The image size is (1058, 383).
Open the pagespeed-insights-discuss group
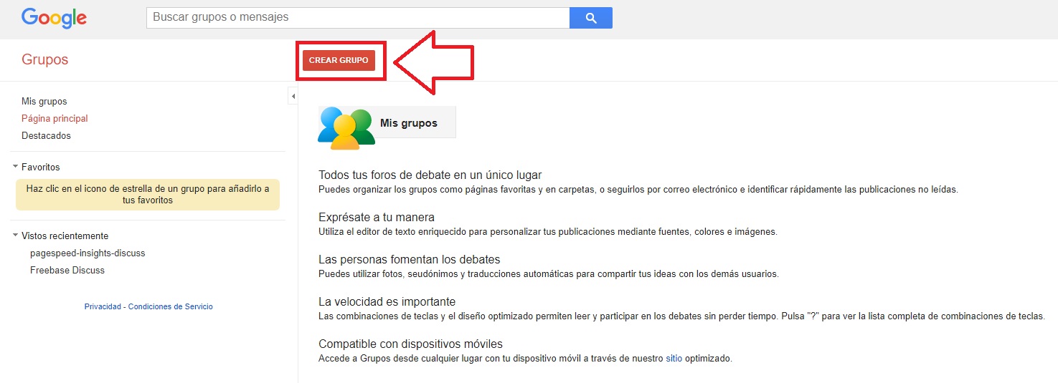click(x=88, y=253)
